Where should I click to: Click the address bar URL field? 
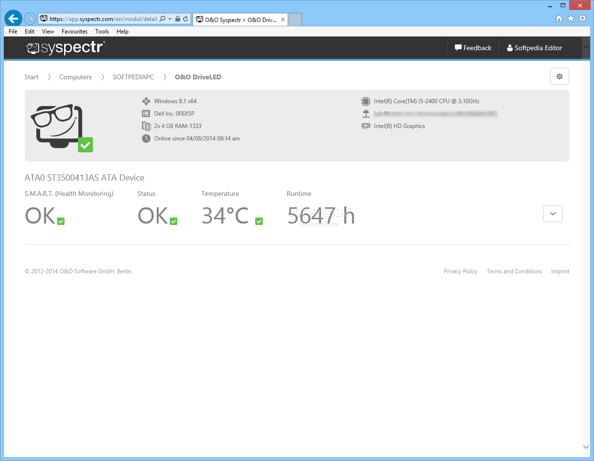(x=103, y=19)
